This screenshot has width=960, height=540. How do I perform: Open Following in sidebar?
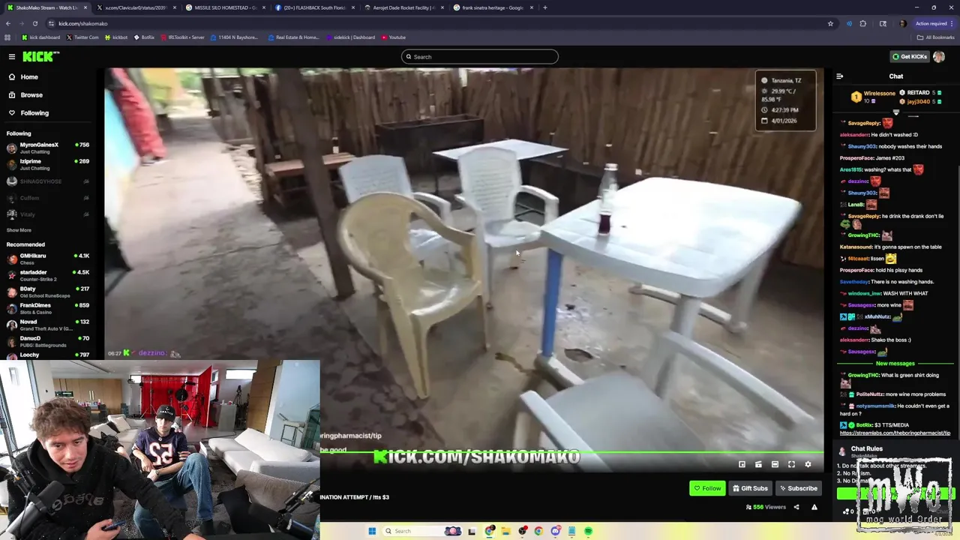[34, 112]
